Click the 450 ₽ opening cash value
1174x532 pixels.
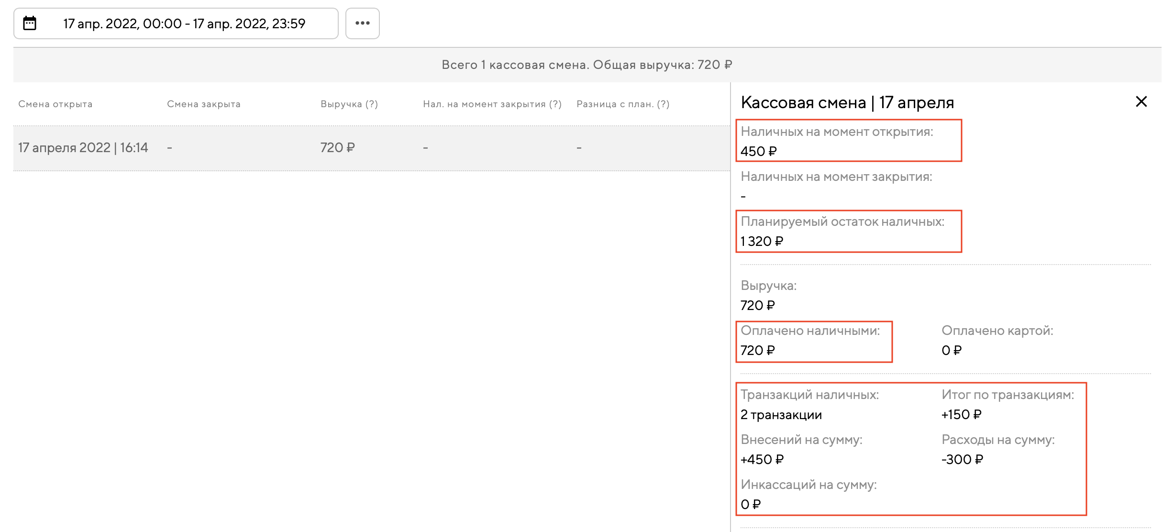pyautogui.click(x=758, y=152)
